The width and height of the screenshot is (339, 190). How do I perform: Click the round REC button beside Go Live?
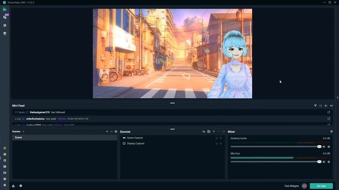point(304,186)
